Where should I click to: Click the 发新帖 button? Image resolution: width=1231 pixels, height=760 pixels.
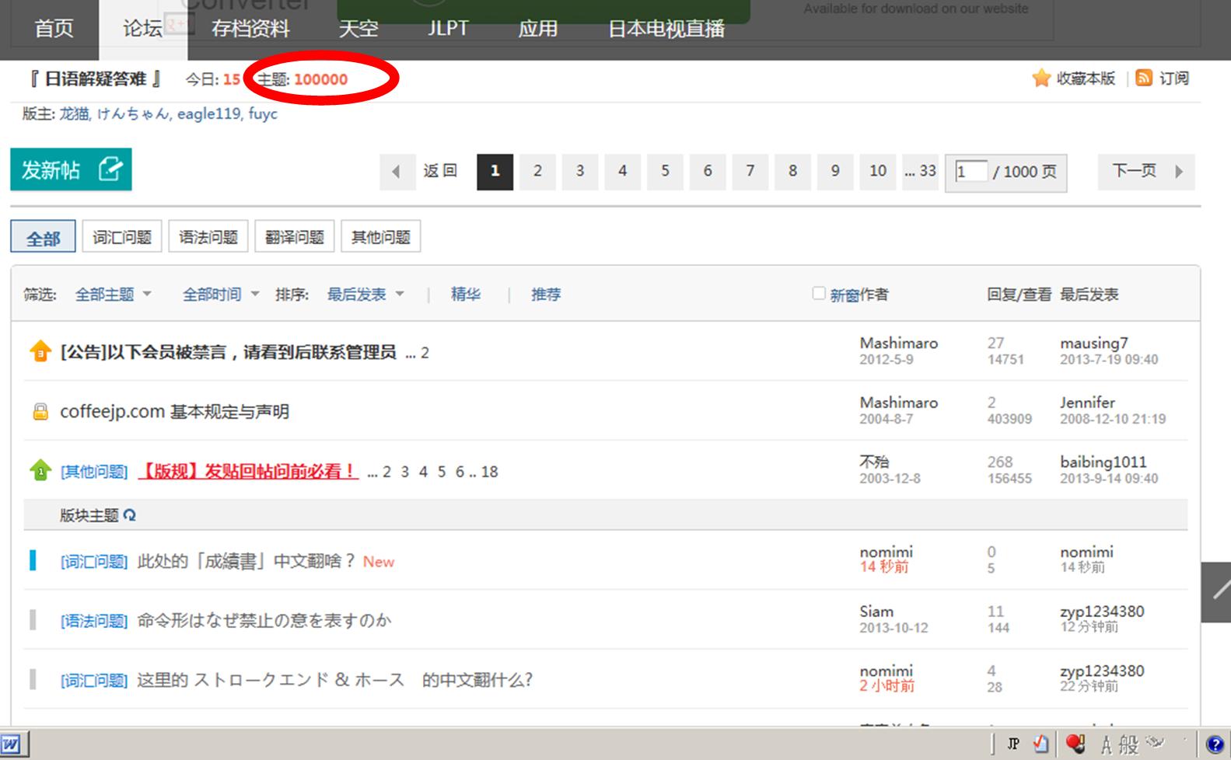pyautogui.click(x=71, y=169)
